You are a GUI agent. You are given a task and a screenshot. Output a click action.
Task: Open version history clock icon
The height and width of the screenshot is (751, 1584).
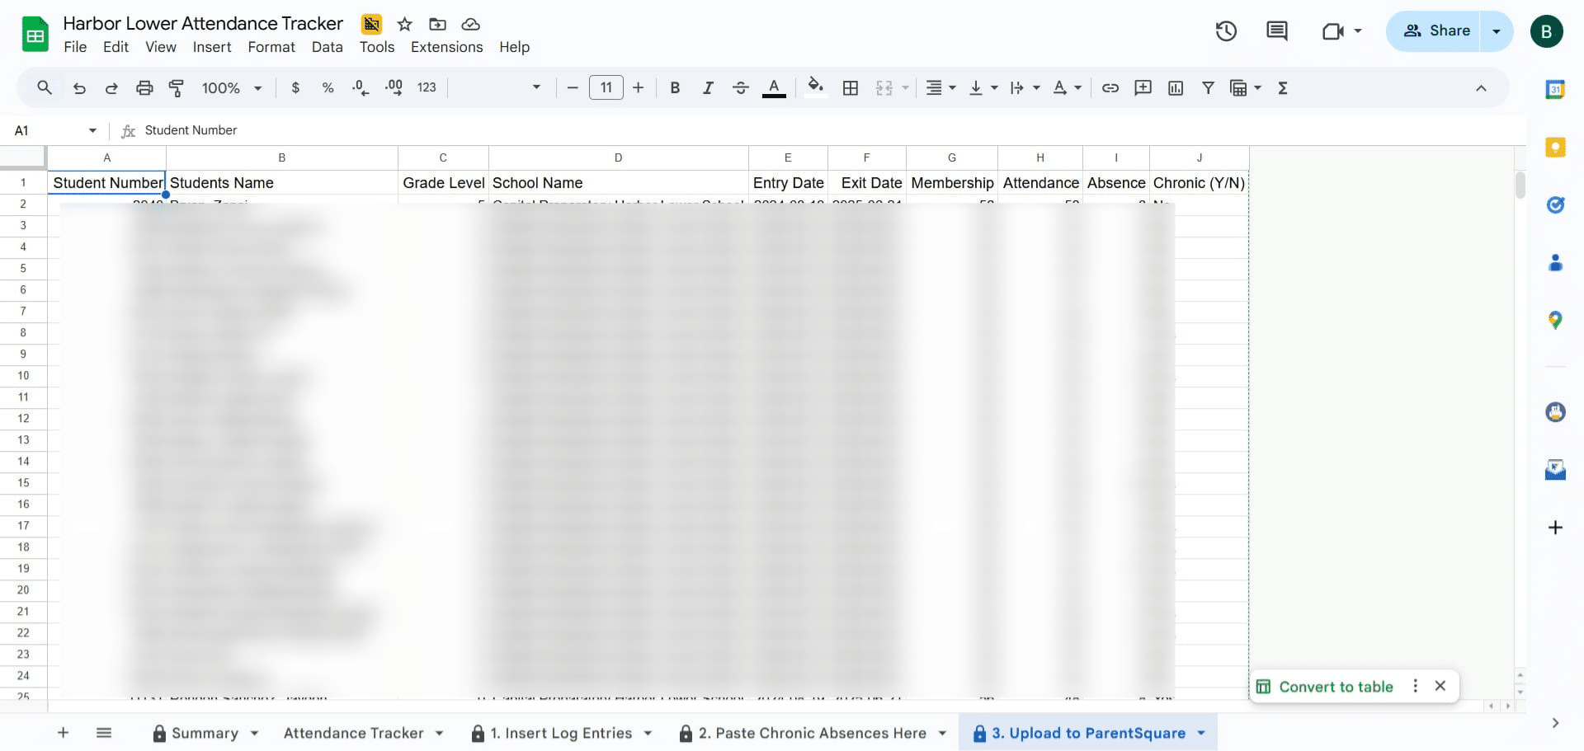(x=1226, y=31)
